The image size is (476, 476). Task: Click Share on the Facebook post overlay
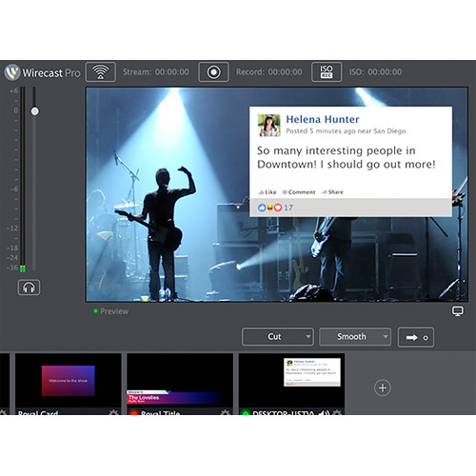(x=332, y=192)
